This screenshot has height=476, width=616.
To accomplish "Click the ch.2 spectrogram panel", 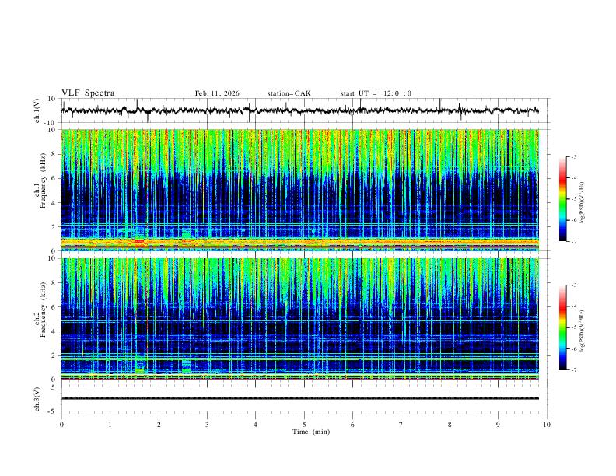I will (x=299, y=319).
